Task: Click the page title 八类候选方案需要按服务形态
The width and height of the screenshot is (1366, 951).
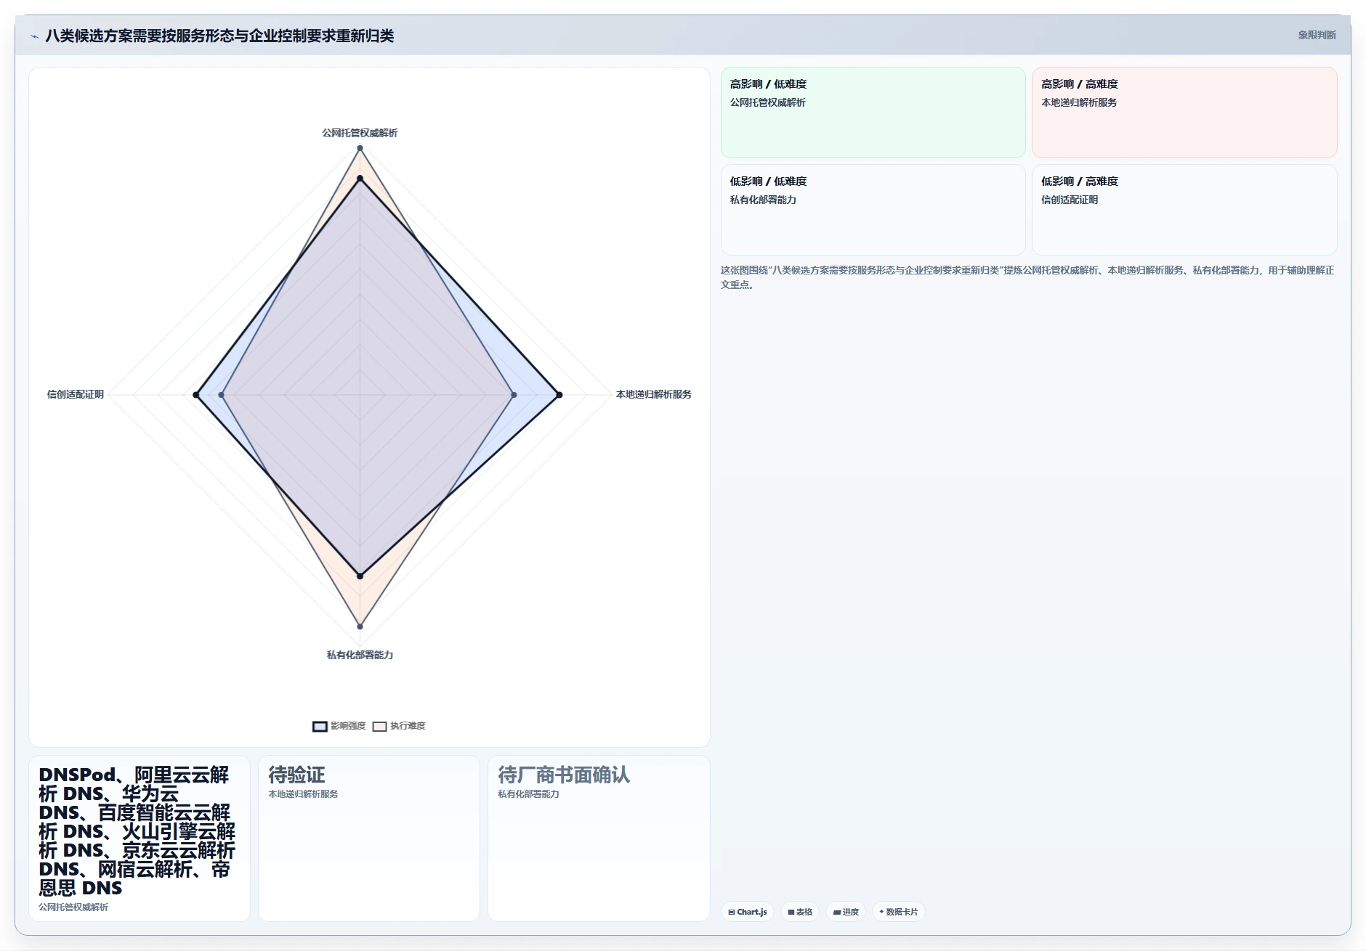Action: [219, 36]
